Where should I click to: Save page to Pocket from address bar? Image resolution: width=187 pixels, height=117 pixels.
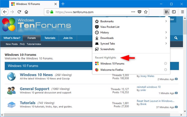(x=139, y=12)
